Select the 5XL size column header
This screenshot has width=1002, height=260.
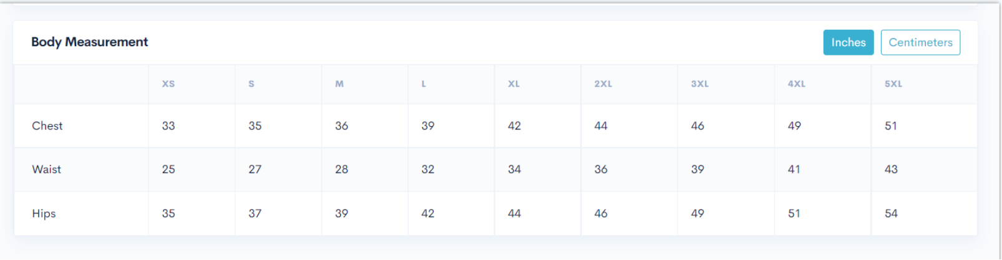pos(893,84)
